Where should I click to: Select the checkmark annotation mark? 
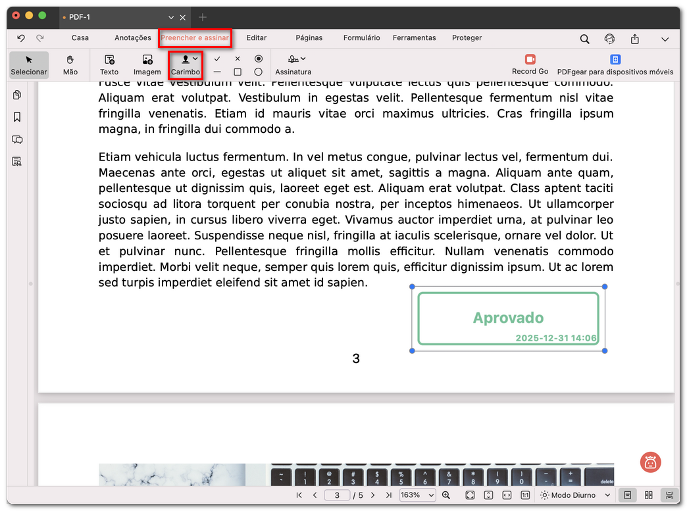pos(216,58)
